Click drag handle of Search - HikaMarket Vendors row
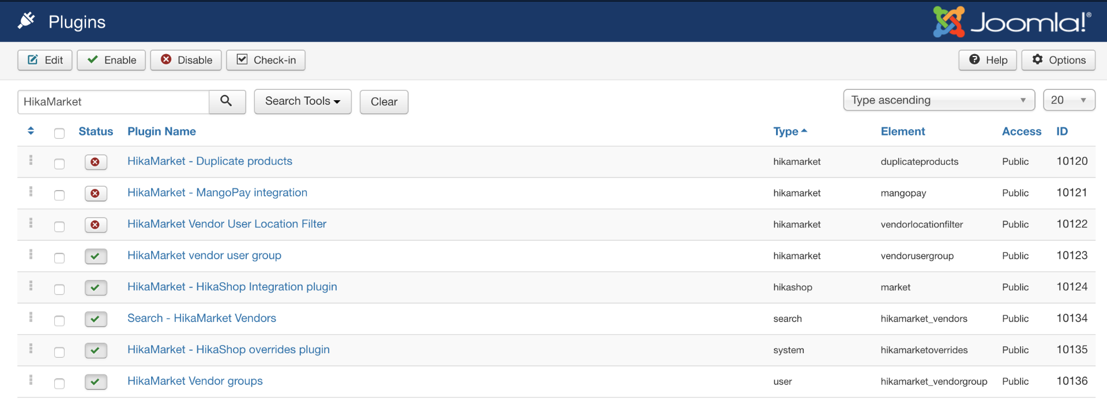The height and width of the screenshot is (409, 1107). pos(31,317)
